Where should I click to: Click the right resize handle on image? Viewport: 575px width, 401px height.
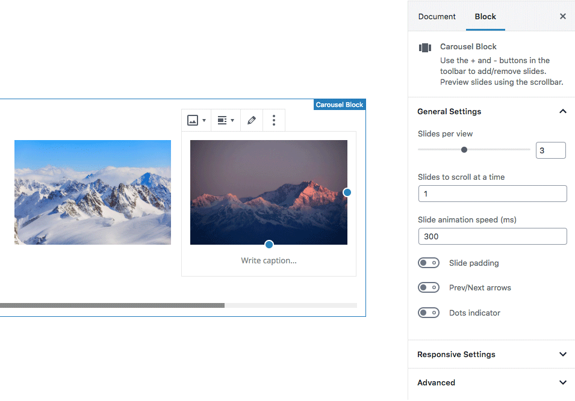tap(347, 192)
